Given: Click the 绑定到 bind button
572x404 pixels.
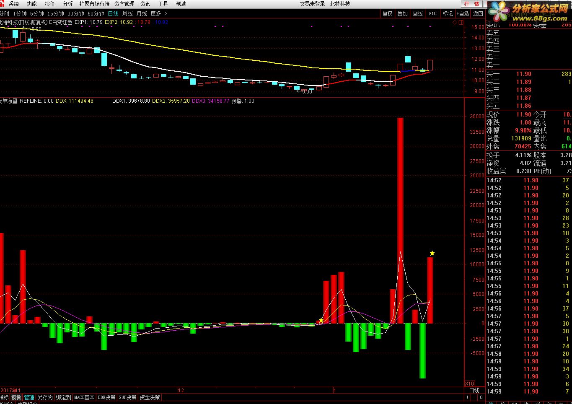Looking at the screenshot, I should [x=63, y=397].
